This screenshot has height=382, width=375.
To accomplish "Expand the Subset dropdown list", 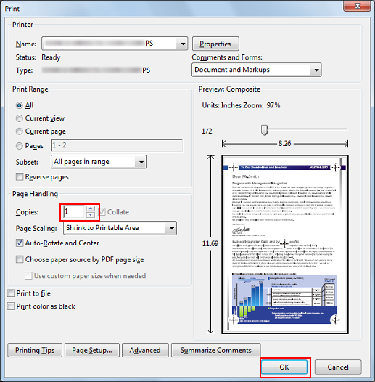I will [x=141, y=162].
